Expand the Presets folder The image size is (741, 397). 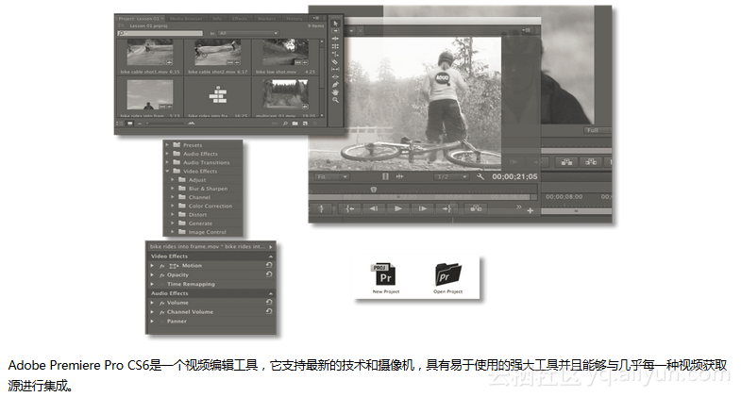tap(167, 145)
